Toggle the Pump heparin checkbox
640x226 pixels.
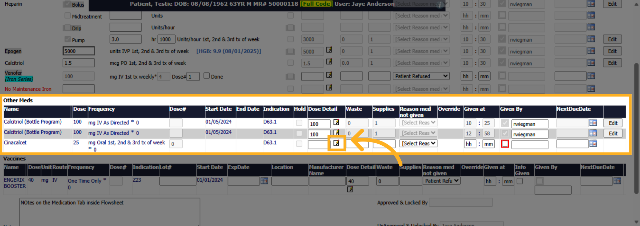[x=67, y=39]
